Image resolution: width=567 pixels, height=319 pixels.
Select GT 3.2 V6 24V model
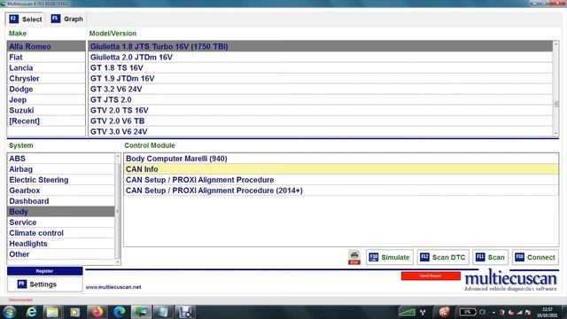pos(321,89)
